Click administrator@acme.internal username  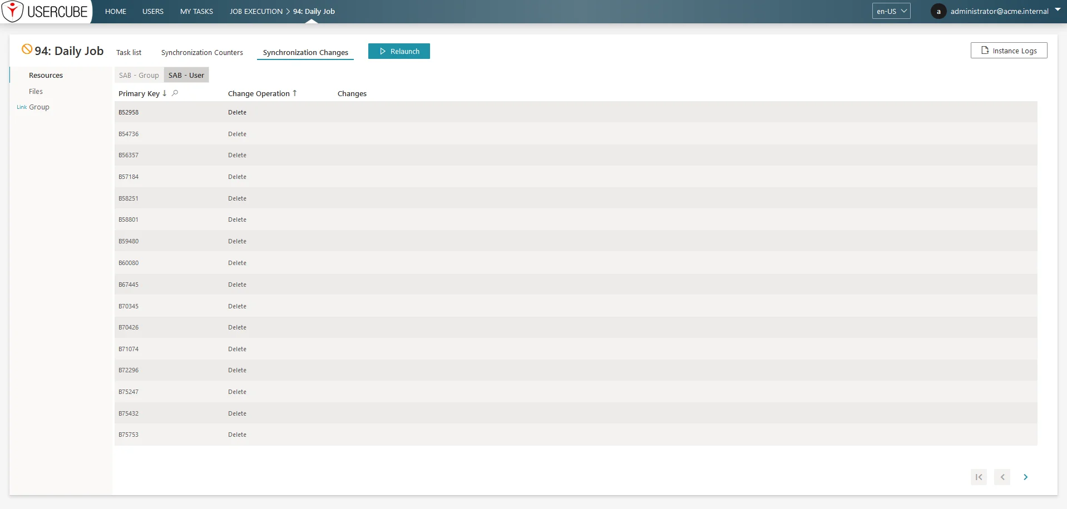(x=999, y=11)
